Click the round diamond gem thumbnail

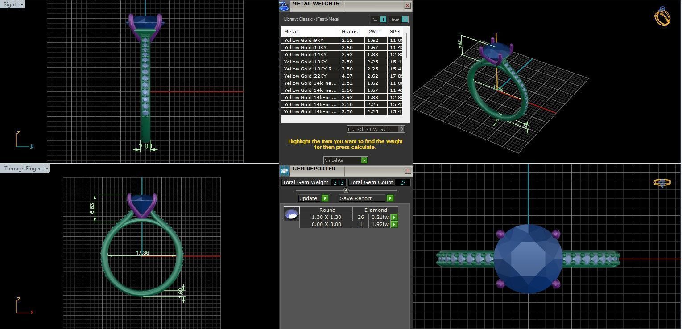291,214
